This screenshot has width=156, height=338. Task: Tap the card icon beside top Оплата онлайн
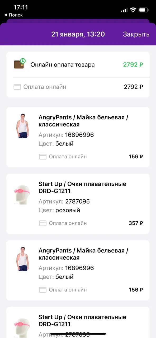pos(17,87)
